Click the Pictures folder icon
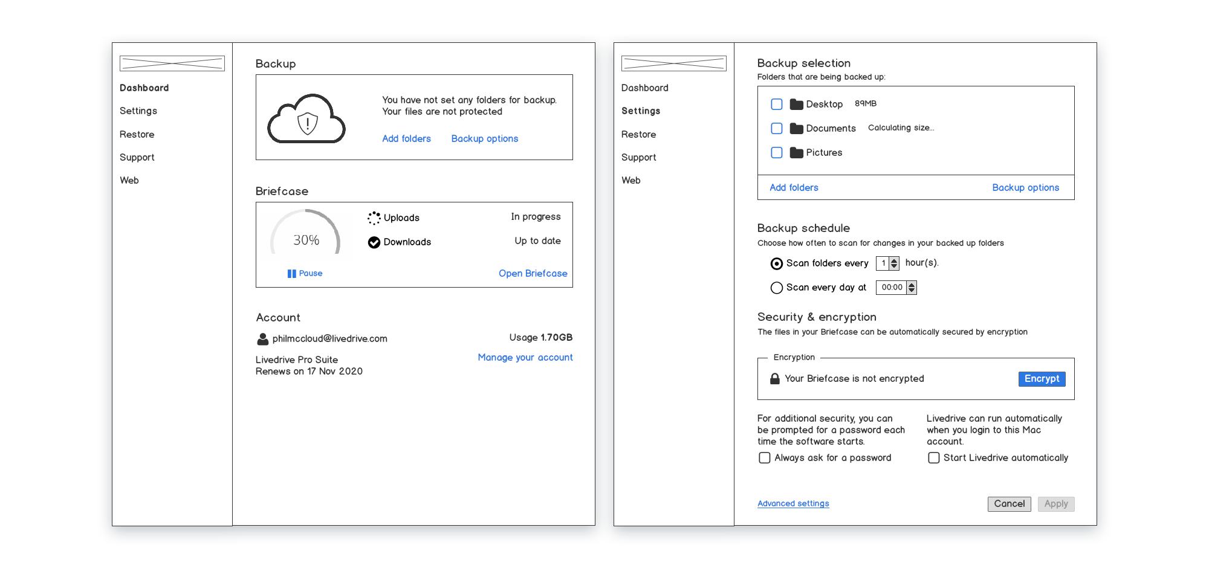This screenshot has width=1209, height=568. pyautogui.click(x=797, y=153)
